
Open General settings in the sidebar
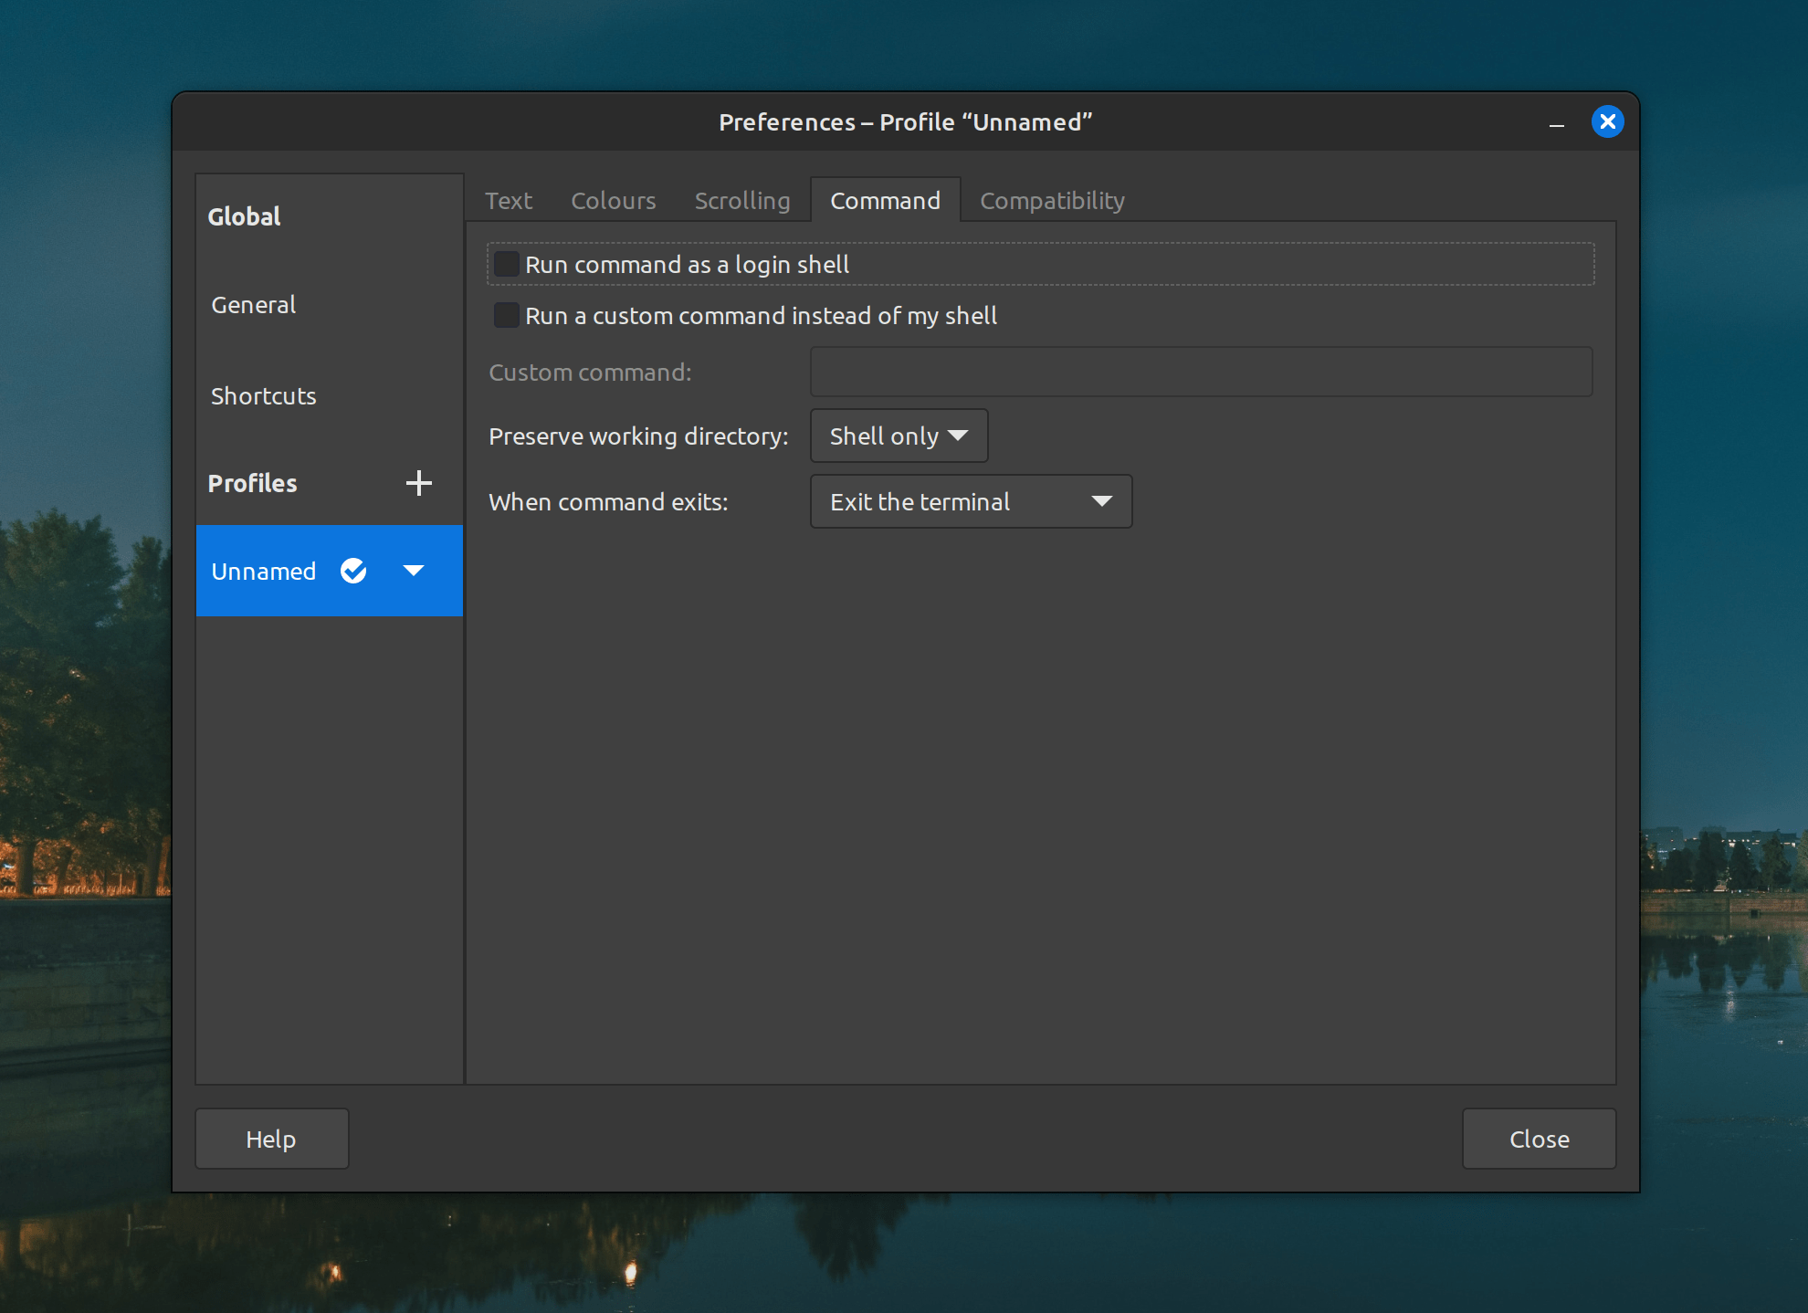pos(253,304)
